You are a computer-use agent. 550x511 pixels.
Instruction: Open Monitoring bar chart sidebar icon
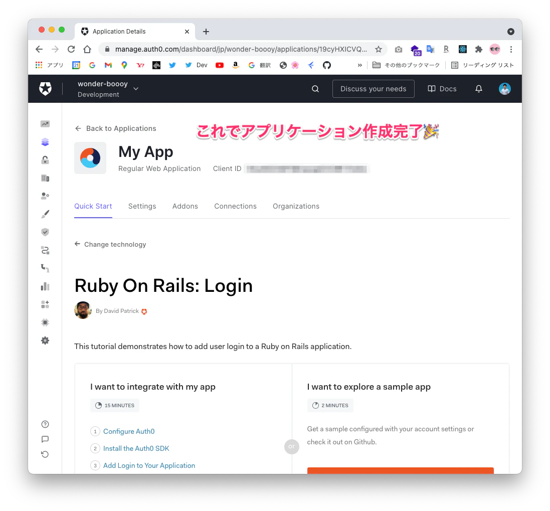coord(45,286)
